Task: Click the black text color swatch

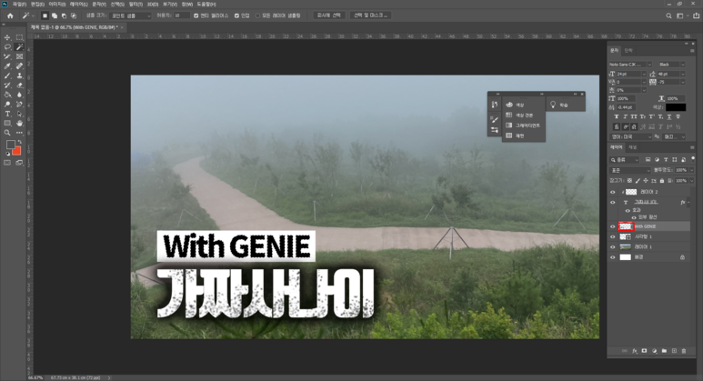Action: tap(675, 107)
